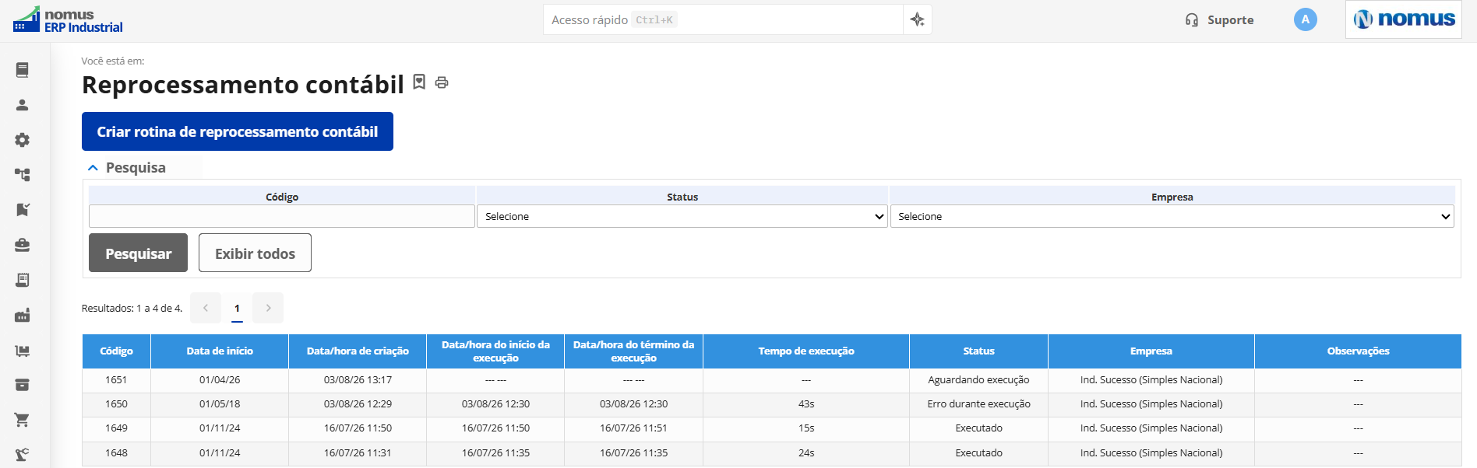This screenshot has width=1477, height=468.
Task: Open the bookmark-check icon in the sidebar
Action: (23, 210)
